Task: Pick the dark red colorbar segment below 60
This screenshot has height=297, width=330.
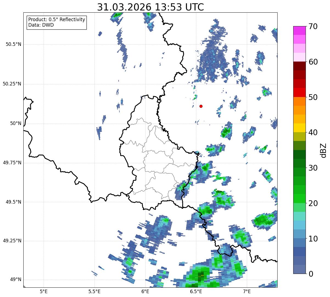Action: point(299,66)
